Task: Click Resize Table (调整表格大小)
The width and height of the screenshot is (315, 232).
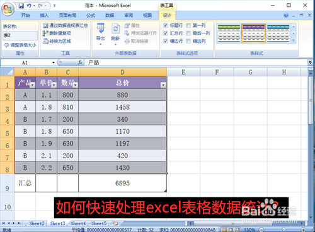Action: click(20, 45)
